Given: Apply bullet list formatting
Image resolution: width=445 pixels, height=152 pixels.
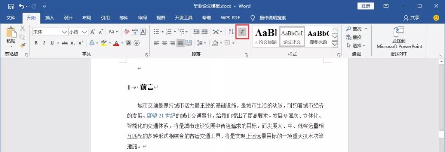Looking at the screenshot, I should [157, 32].
